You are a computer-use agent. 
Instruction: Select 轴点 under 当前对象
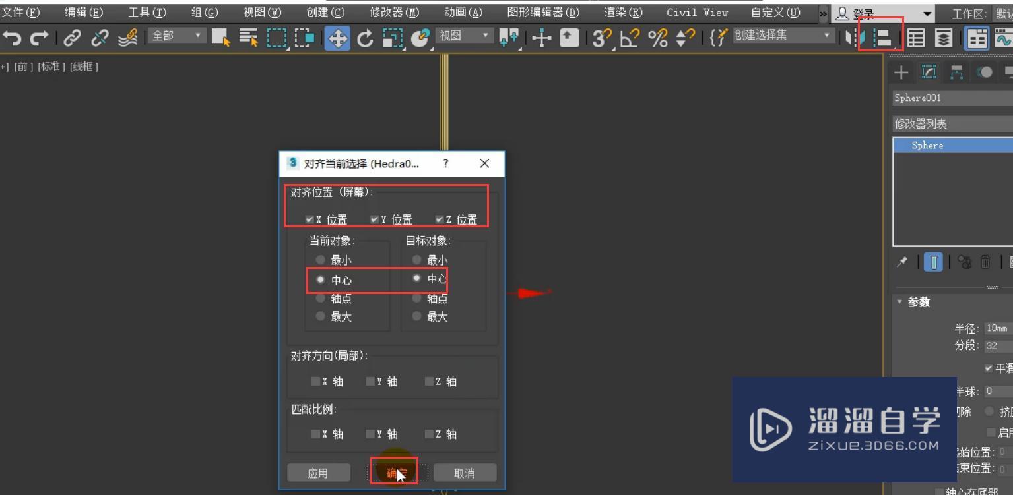(x=321, y=298)
